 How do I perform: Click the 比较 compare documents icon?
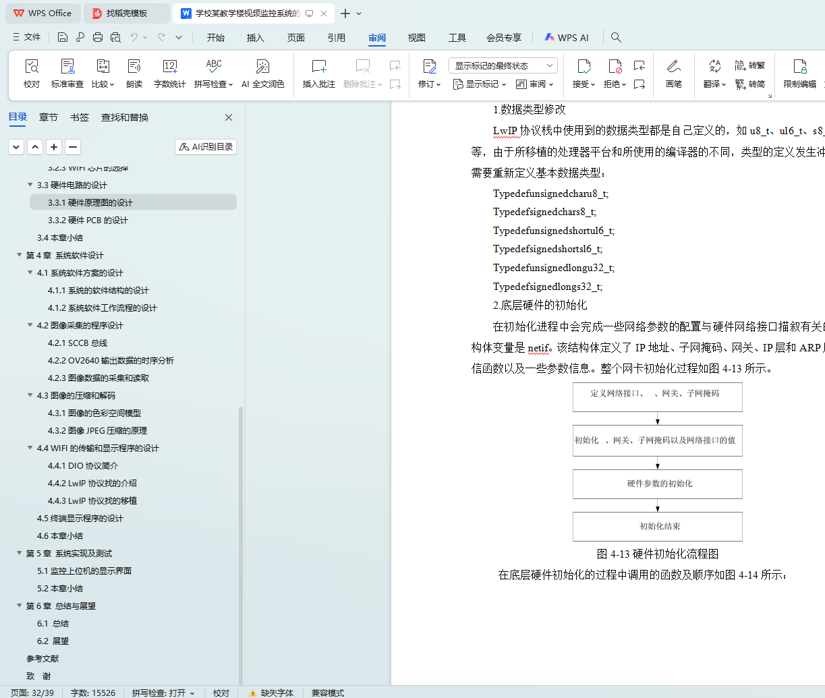pyautogui.click(x=103, y=66)
